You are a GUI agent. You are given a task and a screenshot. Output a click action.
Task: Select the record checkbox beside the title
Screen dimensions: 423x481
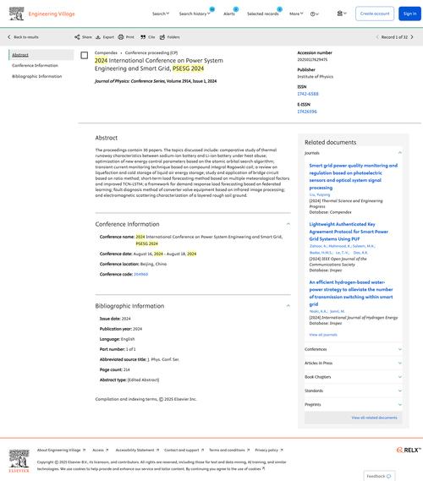click(84, 55)
